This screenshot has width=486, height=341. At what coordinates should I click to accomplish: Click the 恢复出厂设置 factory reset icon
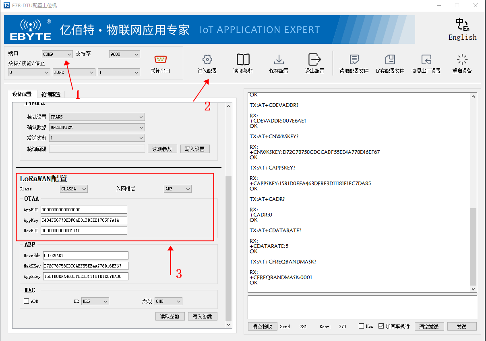(x=426, y=63)
